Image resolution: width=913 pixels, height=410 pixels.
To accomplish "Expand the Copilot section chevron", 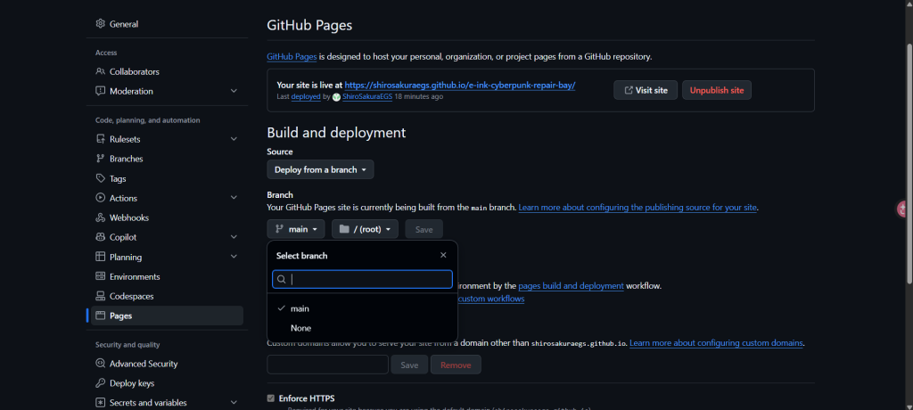I will point(234,237).
